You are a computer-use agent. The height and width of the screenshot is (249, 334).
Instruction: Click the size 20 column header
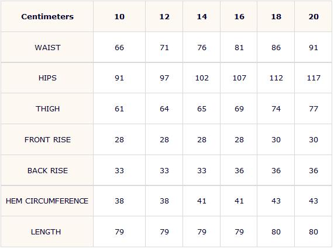(314, 16)
